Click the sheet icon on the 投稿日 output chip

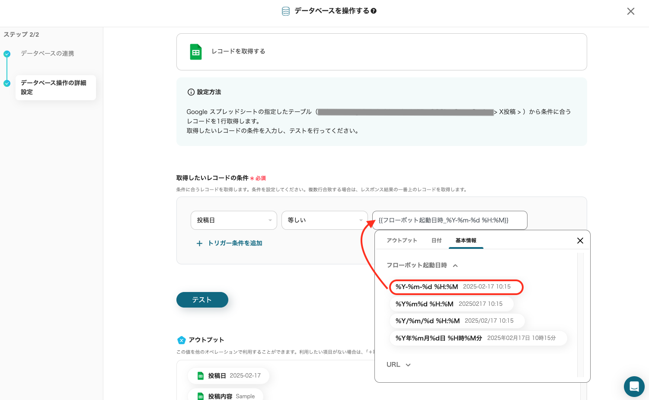click(201, 376)
